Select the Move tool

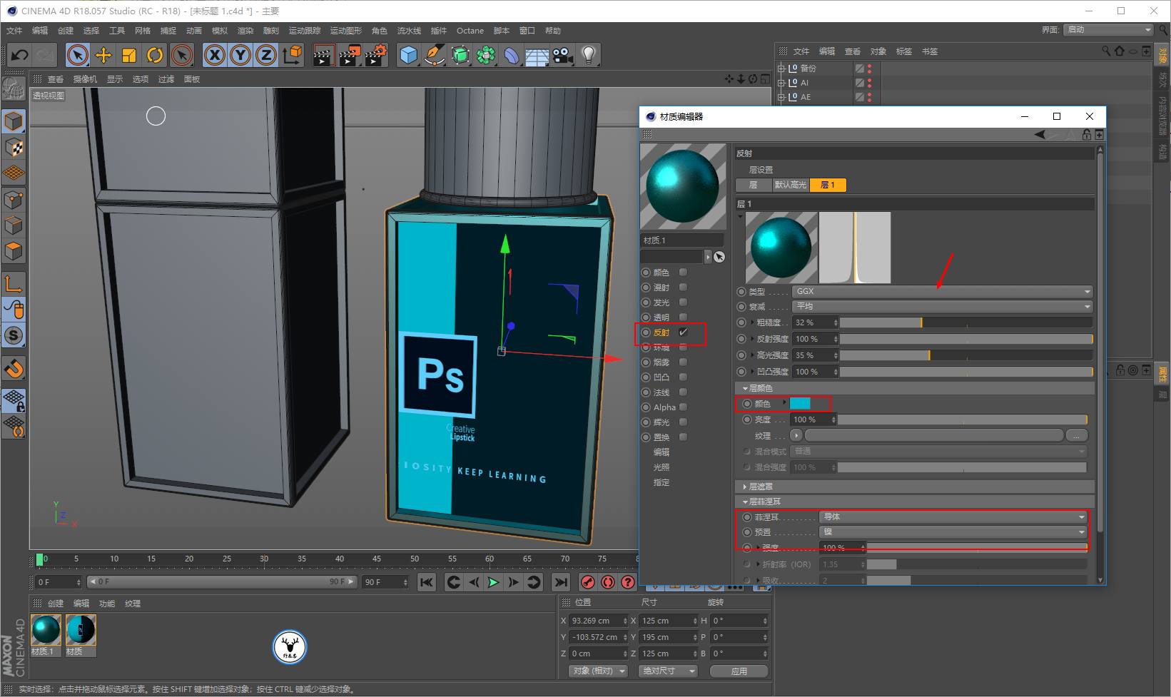pyautogui.click(x=103, y=55)
